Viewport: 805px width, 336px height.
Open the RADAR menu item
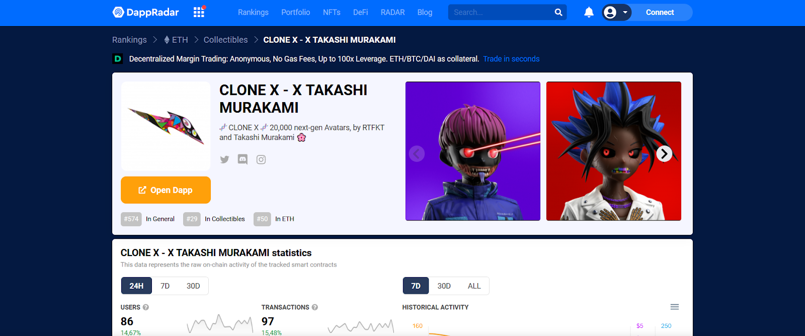(392, 12)
